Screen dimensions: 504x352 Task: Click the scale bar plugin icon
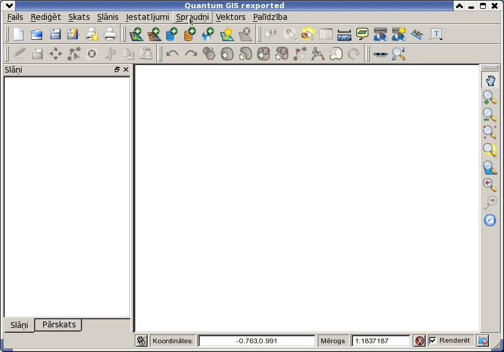(380, 54)
